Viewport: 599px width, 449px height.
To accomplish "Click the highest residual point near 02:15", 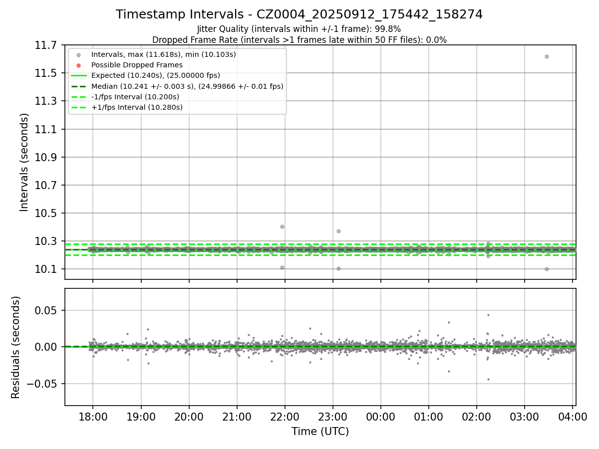I will [488, 315].
